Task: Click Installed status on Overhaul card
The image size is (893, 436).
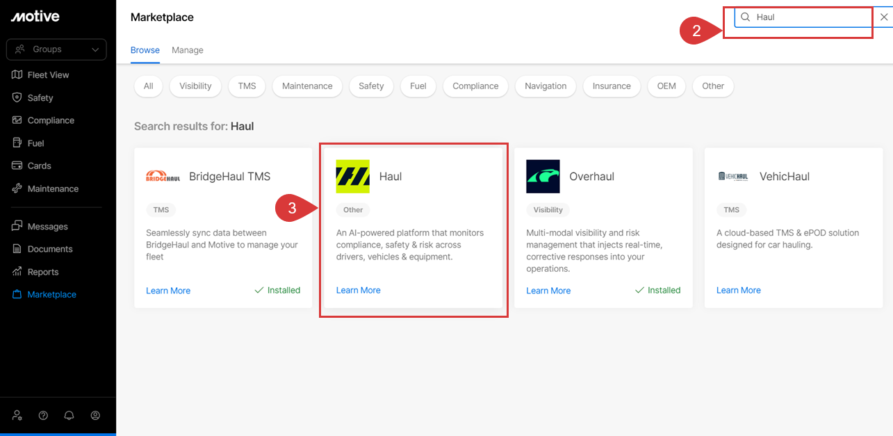Action: (x=657, y=291)
